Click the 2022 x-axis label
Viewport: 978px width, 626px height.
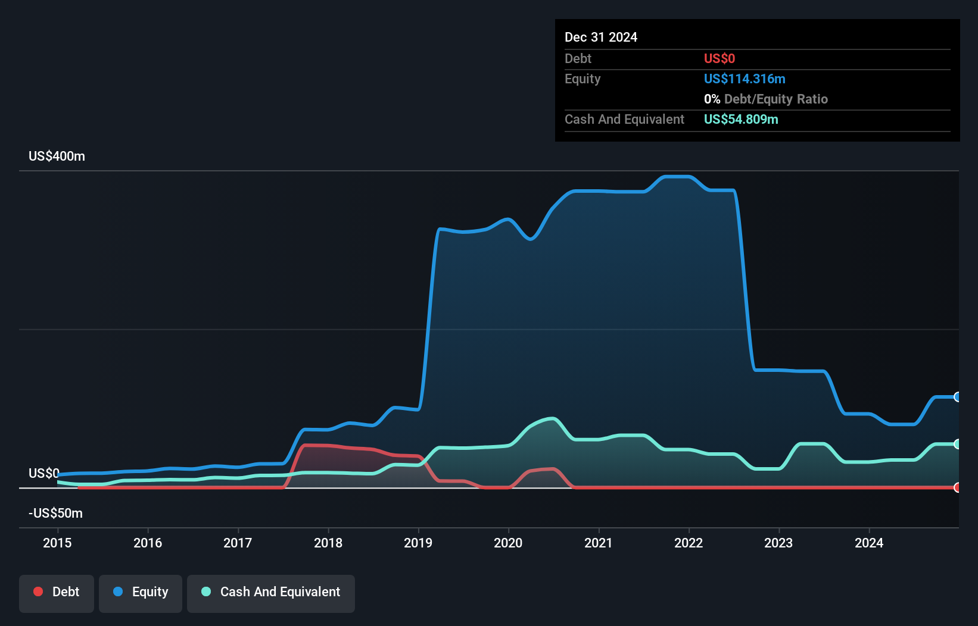[689, 543]
